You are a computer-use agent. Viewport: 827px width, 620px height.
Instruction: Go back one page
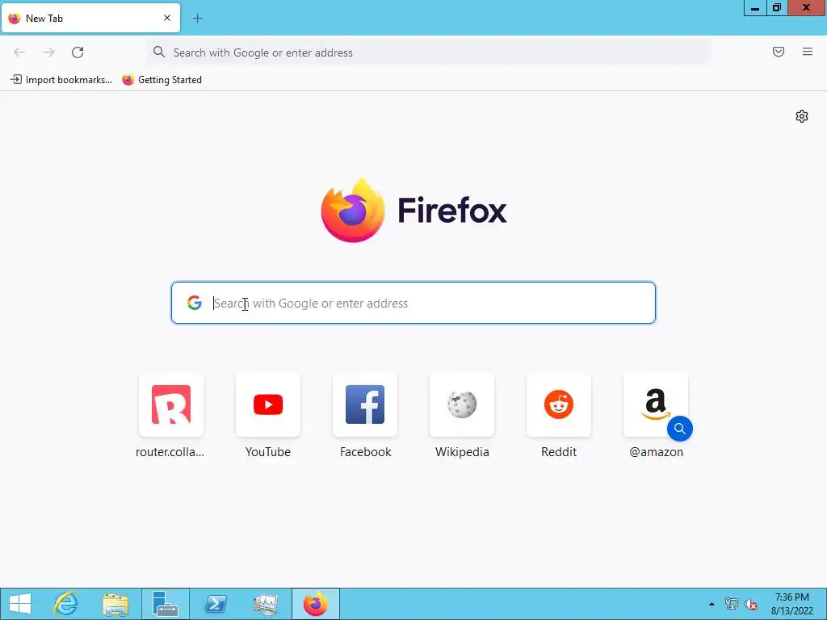[19, 52]
